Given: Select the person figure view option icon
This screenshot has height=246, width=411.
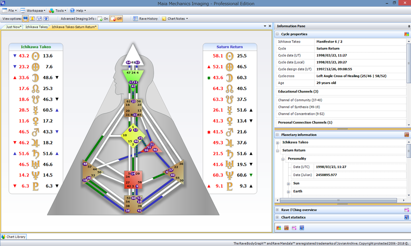Looking at the screenshot, I should point(32,18).
